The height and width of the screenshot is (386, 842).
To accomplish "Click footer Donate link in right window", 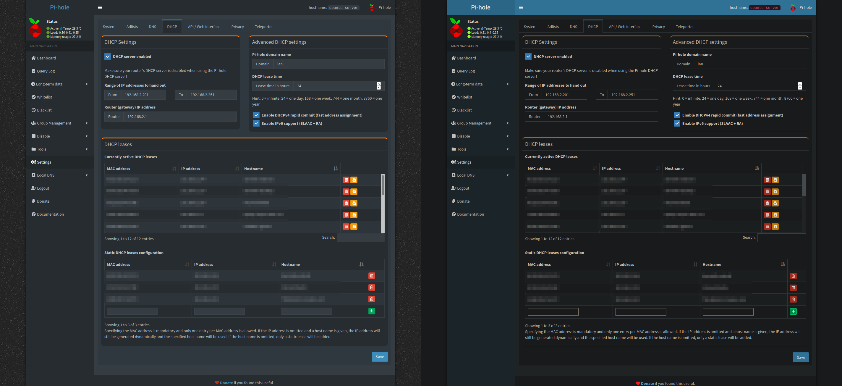I will (647, 384).
